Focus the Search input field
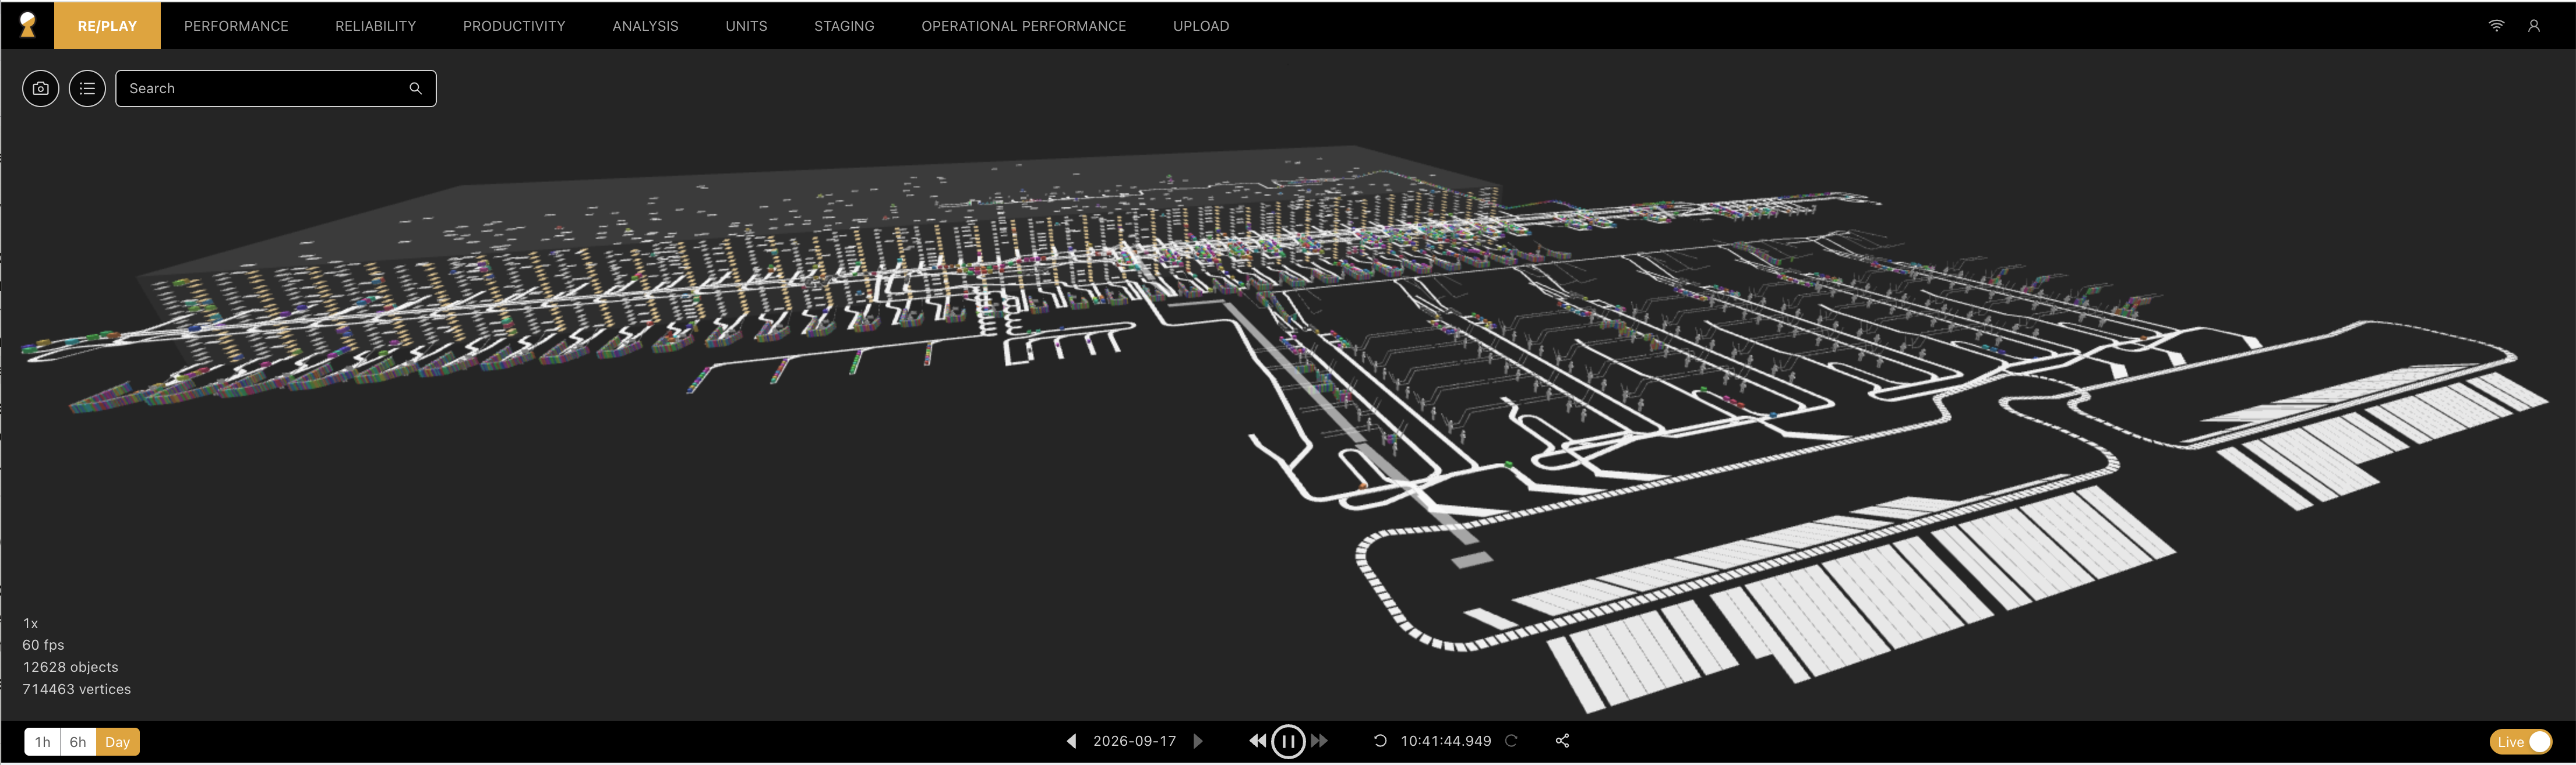Screen dimensions: 2576x765 (264, 88)
